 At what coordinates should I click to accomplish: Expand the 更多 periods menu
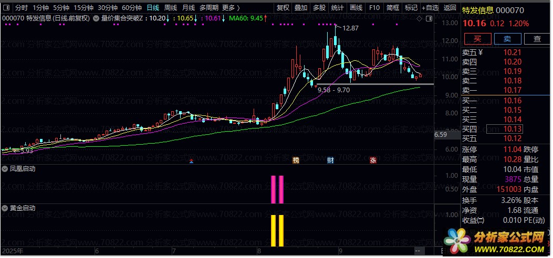tap(231, 8)
